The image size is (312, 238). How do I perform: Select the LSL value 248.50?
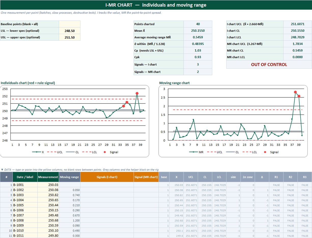tap(70, 31)
